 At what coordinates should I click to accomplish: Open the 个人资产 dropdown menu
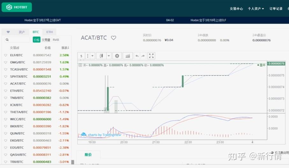256,9
